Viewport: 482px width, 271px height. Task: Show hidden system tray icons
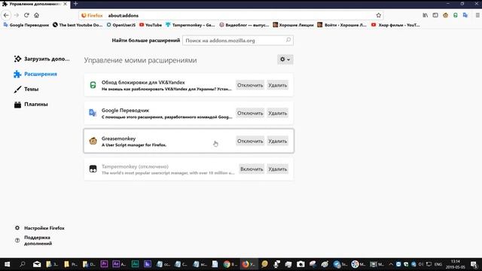(391, 264)
